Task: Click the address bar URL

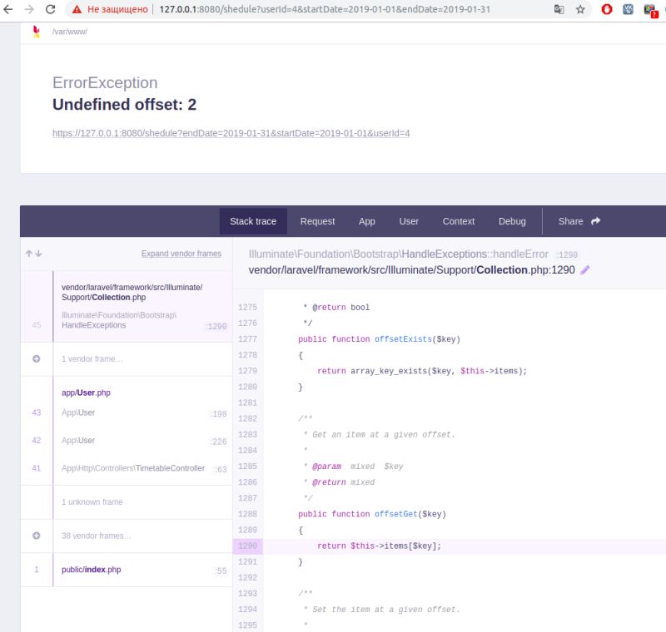Action: 325,9
